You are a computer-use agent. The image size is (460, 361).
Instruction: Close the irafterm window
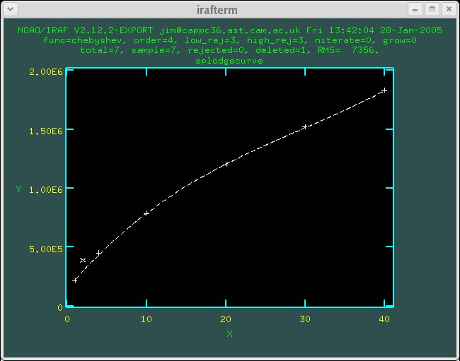[448, 9]
